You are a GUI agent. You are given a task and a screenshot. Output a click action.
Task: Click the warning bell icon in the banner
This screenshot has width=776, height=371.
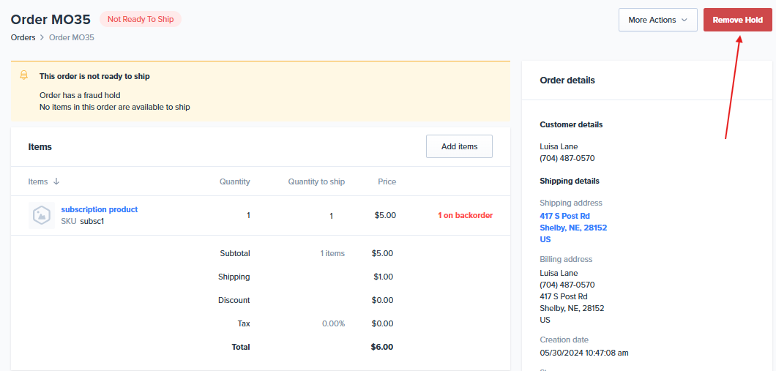click(x=24, y=75)
